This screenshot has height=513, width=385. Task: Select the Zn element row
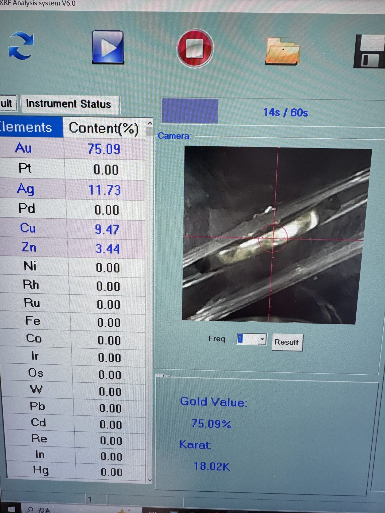tap(72, 248)
